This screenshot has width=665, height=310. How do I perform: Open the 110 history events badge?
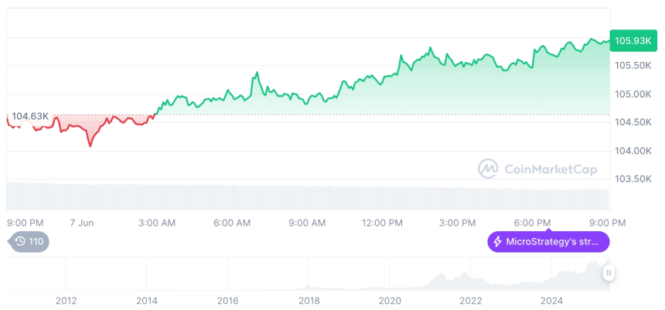[x=28, y=242]
